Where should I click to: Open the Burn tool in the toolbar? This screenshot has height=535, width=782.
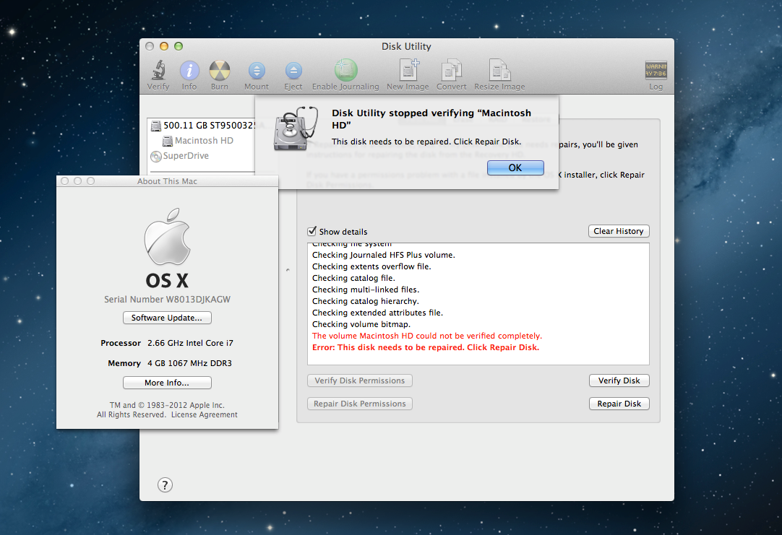click(219, 72)
